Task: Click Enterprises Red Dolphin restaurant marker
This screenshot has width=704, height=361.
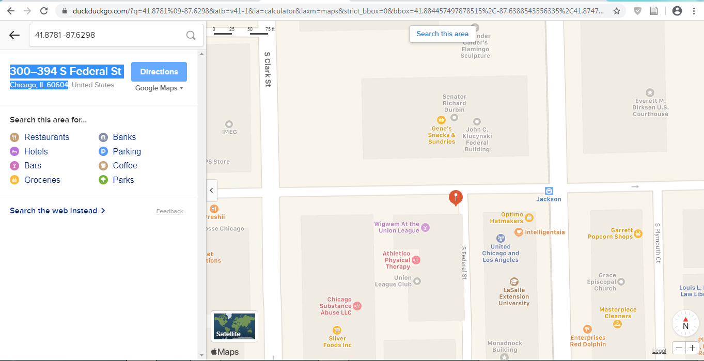Action: click(587, 329)
